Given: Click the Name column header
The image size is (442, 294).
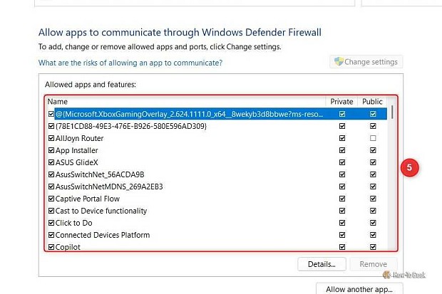Looking at the screenshot, I should pos(186,102).
